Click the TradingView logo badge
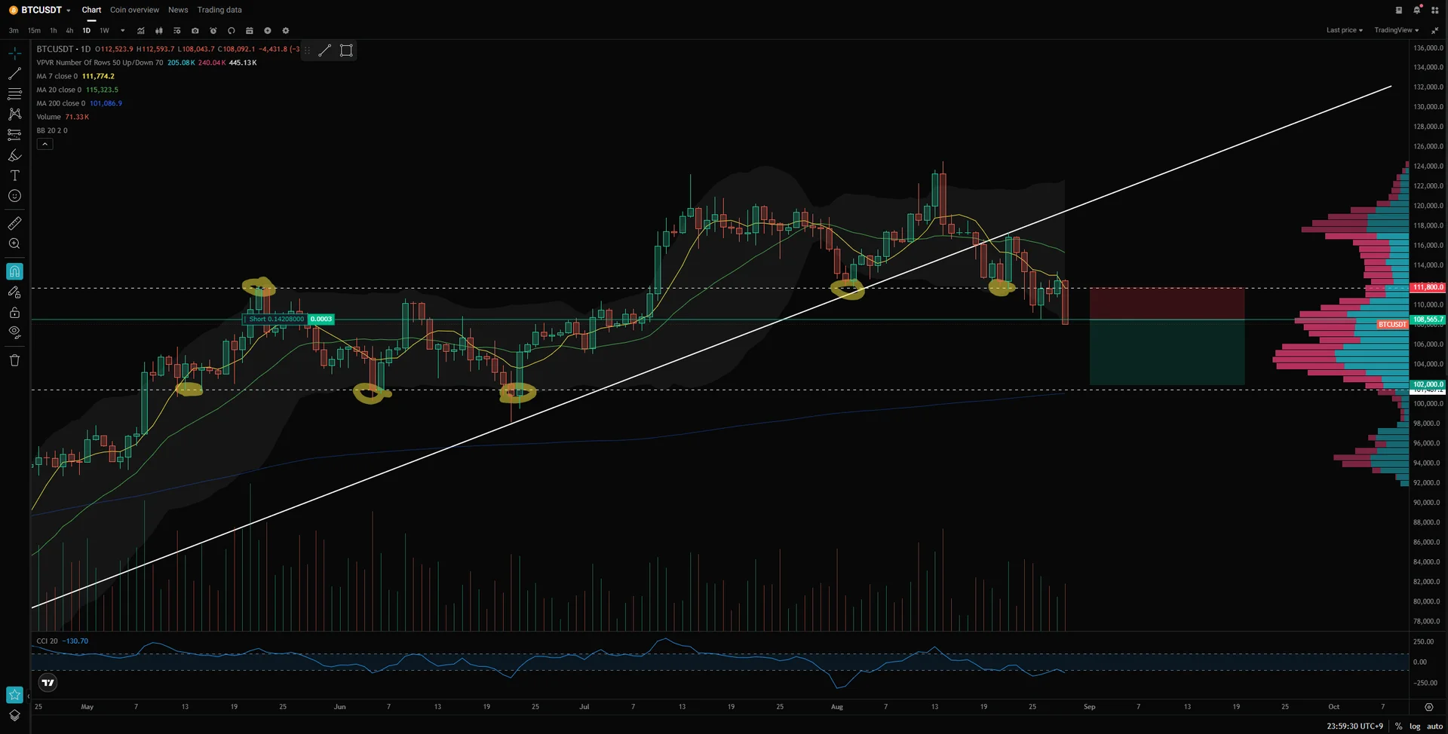Image resolution: width=1448 pixels, height=734 pixels. point(48,683)
